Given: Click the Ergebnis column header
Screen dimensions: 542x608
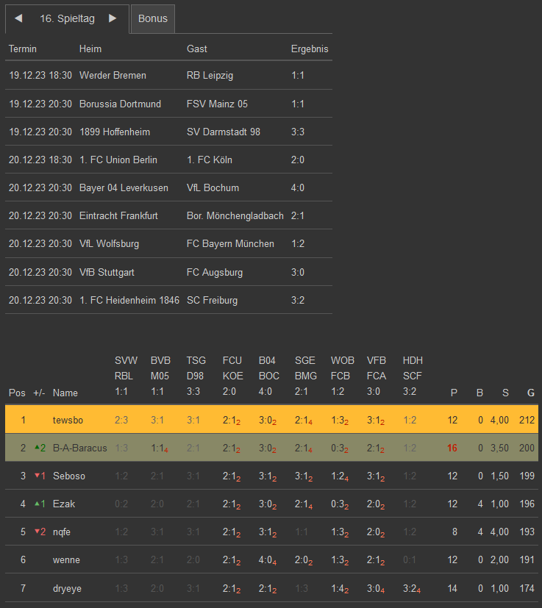Looking at the screenshot, I should [x=310, y=49].
